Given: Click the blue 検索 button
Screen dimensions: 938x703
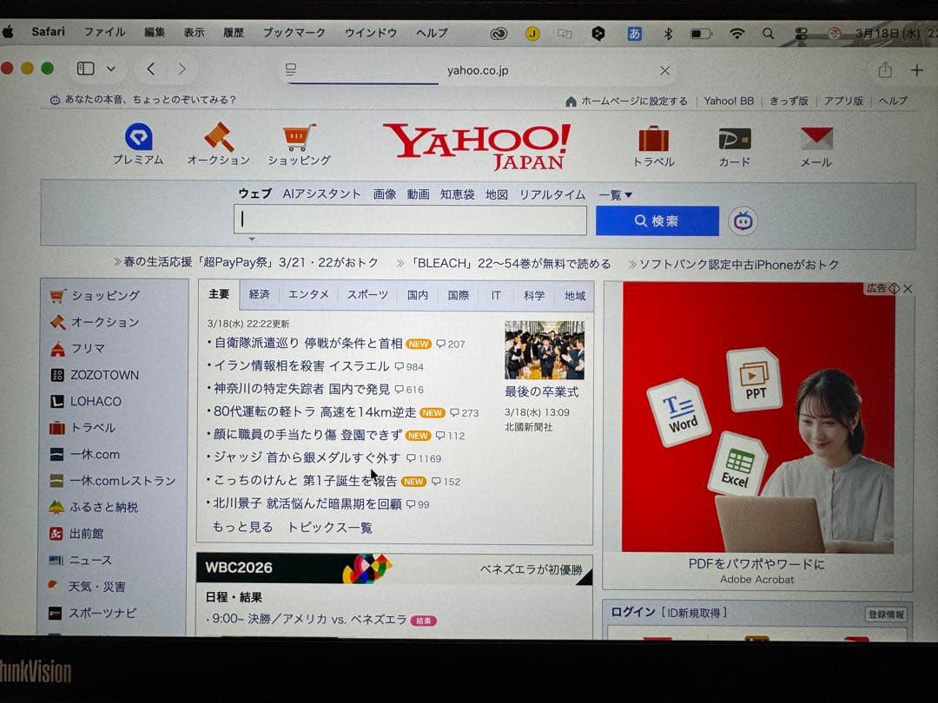Looking at the screenshot, I should [657, 221].
